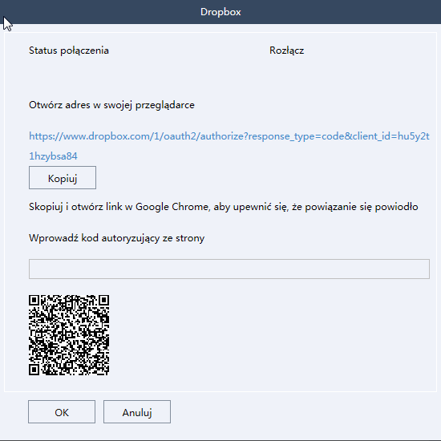Viewport: 441px width, 441px height.
Task: Click the Rozłącz status text
Action: 286,51
